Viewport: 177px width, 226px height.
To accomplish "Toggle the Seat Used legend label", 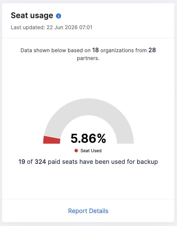I will point(91,151).
